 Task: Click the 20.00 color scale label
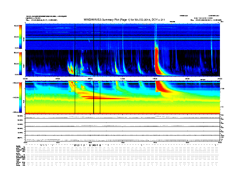coord(16,37)
